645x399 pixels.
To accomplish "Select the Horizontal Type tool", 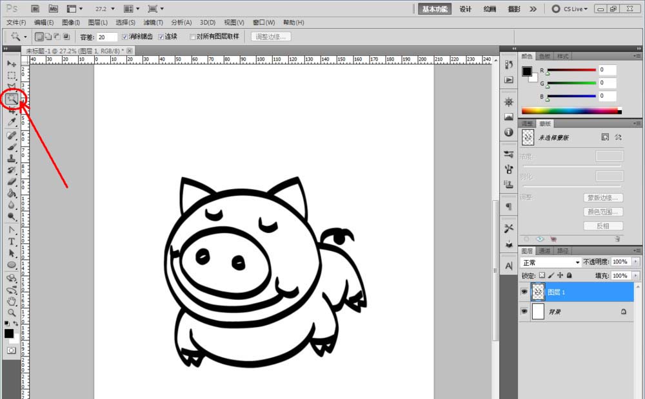I will pyautogui.click(x=12, y=241).
